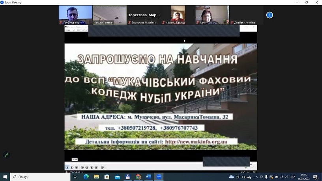
Task: Switch the УКР input language indicator
Action: (293, 177)
